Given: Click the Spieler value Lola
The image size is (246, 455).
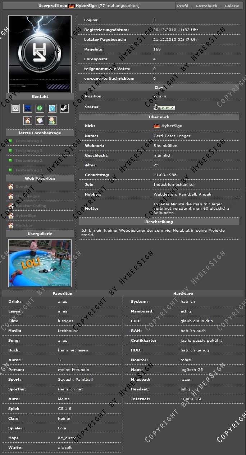Looking at the screenshot, I should click(x=62, y=428).
